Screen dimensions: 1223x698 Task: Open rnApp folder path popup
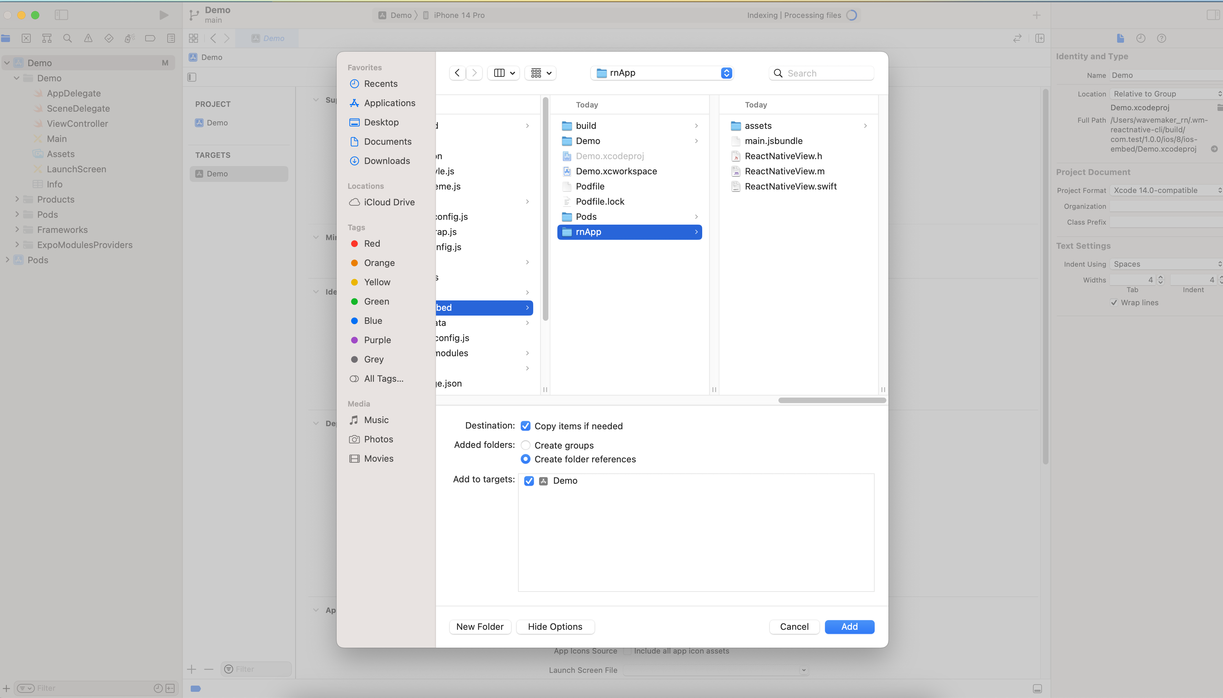[662, 73]
